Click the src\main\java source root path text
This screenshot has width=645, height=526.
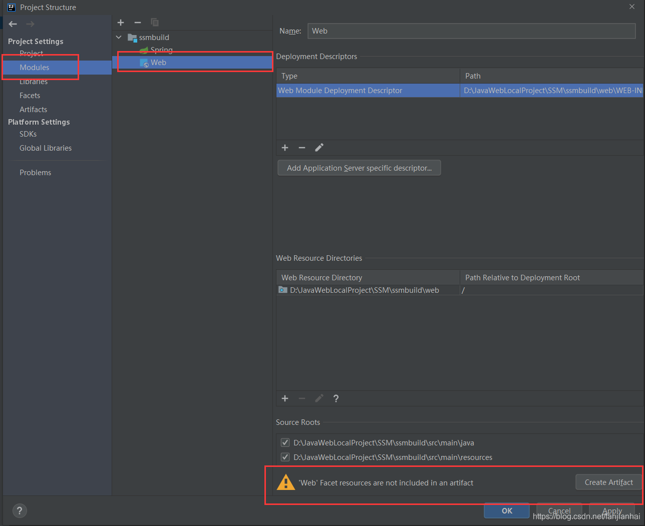coord(384,443)
